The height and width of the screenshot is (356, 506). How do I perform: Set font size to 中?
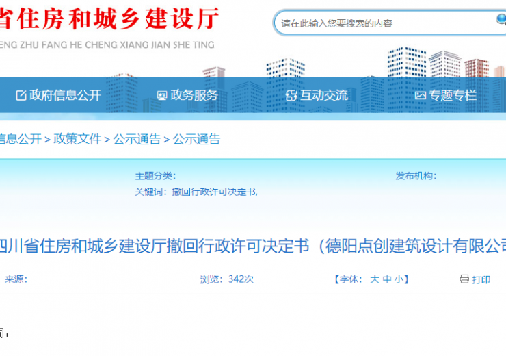tap(387, 279)
